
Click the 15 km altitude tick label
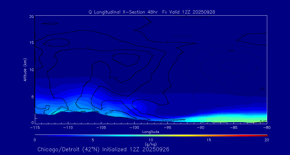click(31, 43)
